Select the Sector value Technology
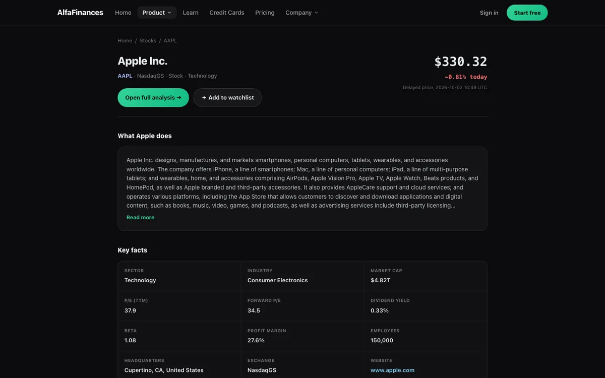This screenshot has width=605, height=378. 140,281
